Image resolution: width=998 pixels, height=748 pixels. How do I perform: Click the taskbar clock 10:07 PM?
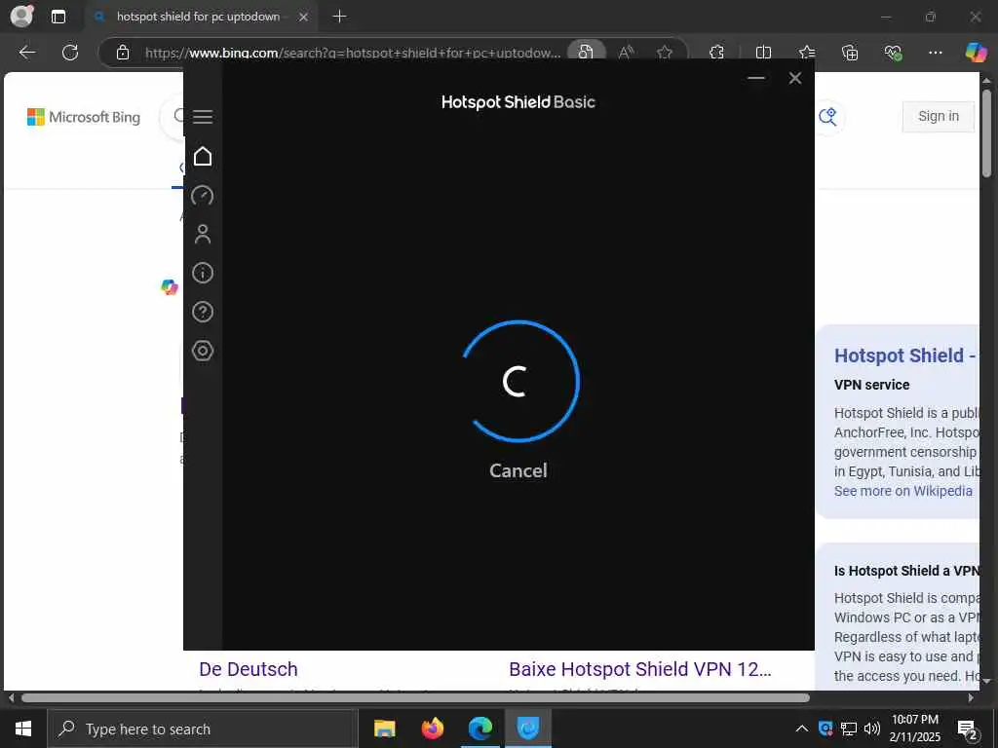click(x=914, y=720)
